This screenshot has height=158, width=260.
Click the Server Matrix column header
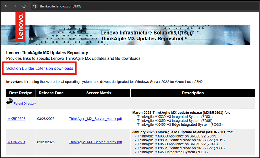tap(99, 93)
